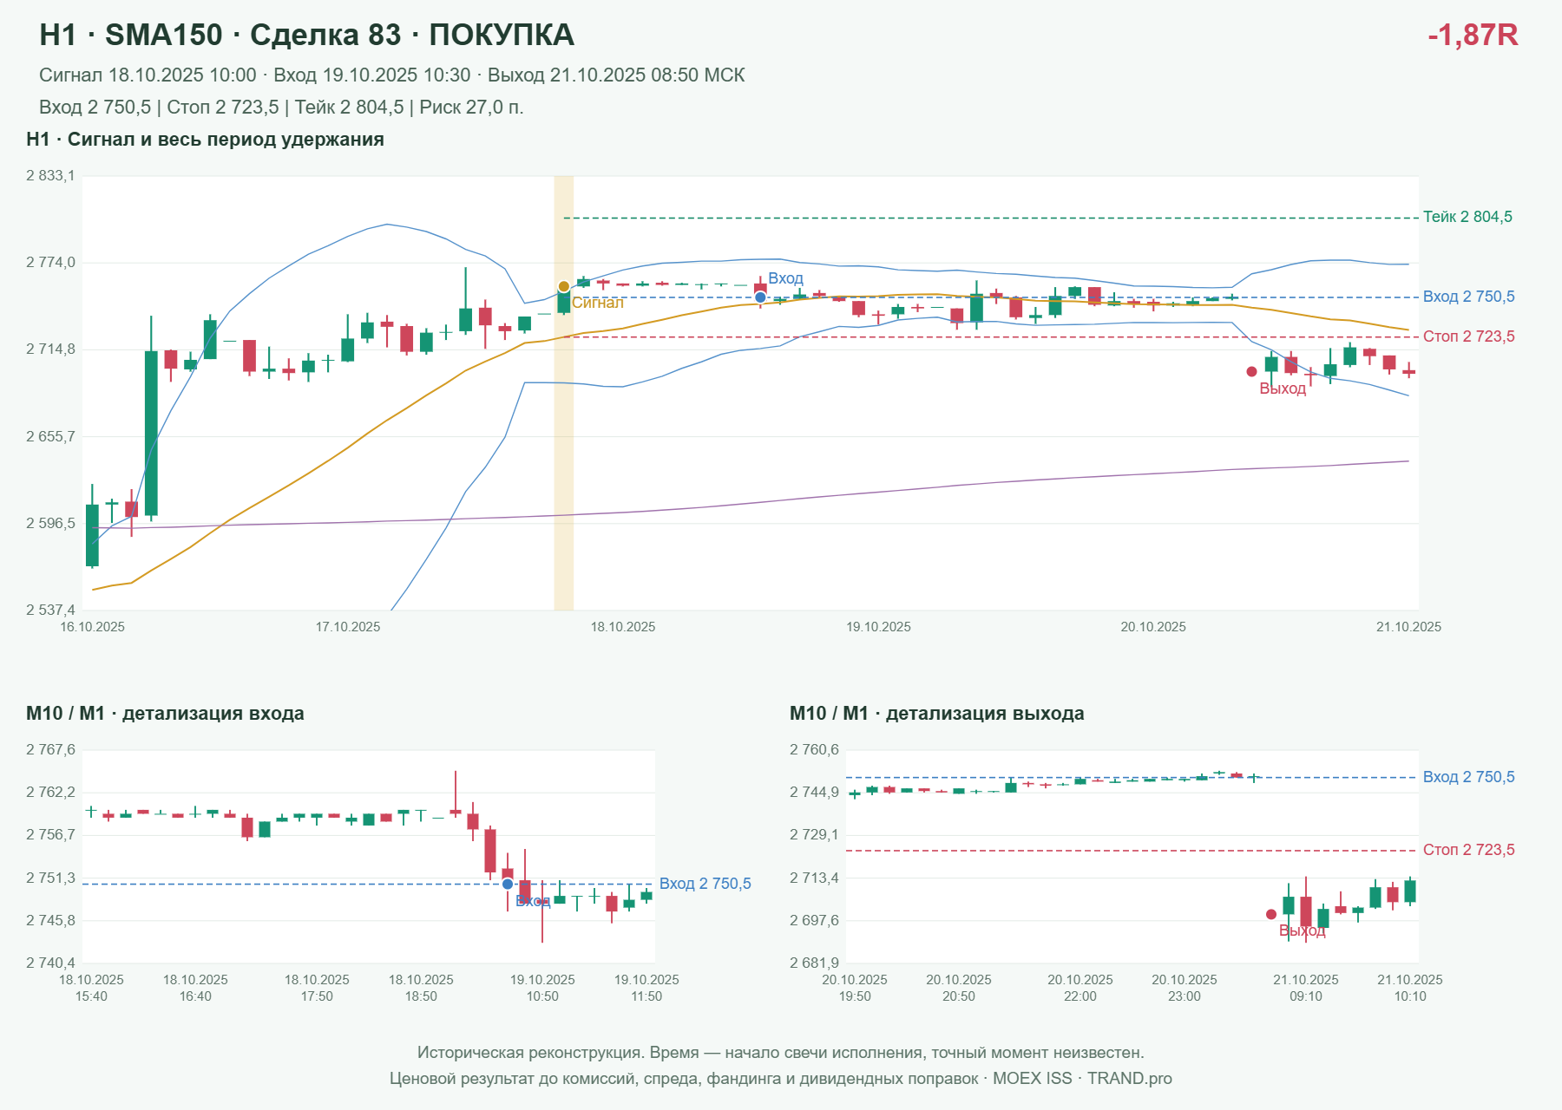Click the 19.10.2025 date label on H1 axis

[x=878, y=627]
